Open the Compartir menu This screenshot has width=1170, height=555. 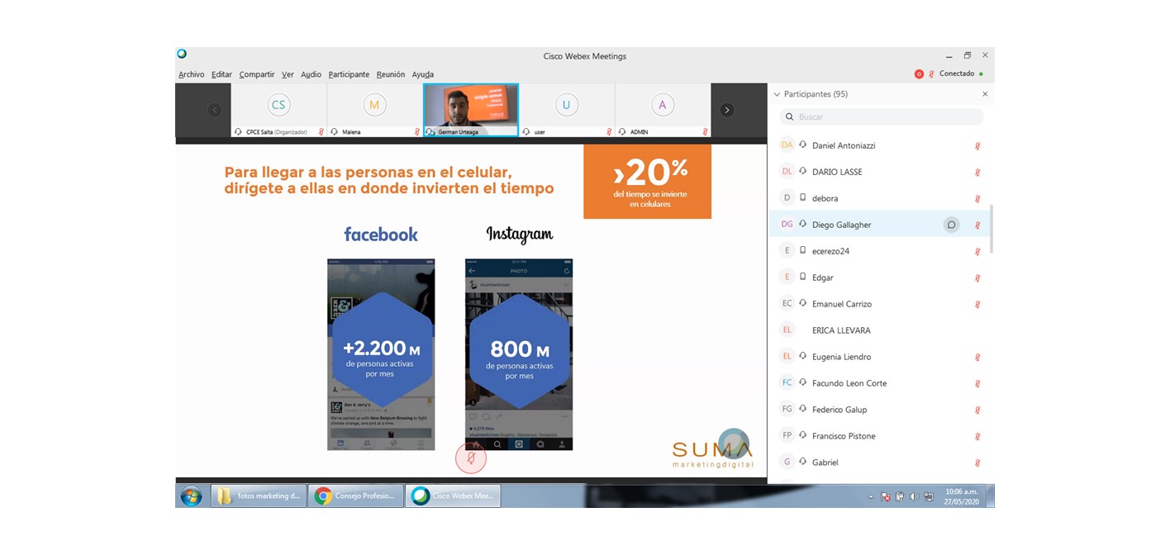pyautogui.click(x=257, y=74)
